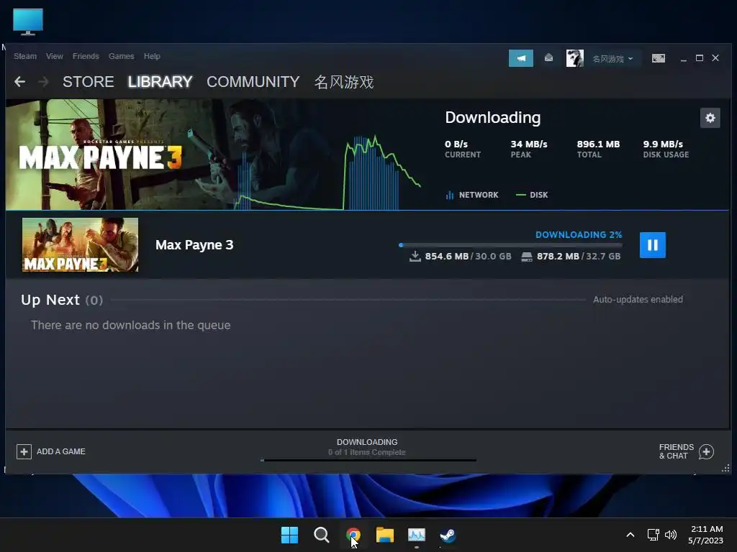Image resolution: width=737 pixels, height=552 pixels.
Task: Click the 854.6 MB / 30.0 GB text
Action: (468, 257)
